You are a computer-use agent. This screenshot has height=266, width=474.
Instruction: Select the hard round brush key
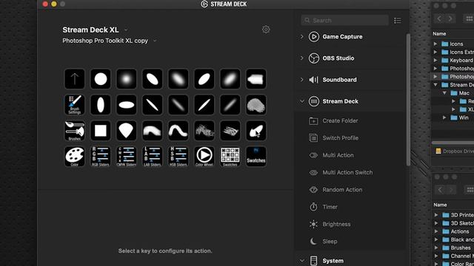[x=101, y=79]
